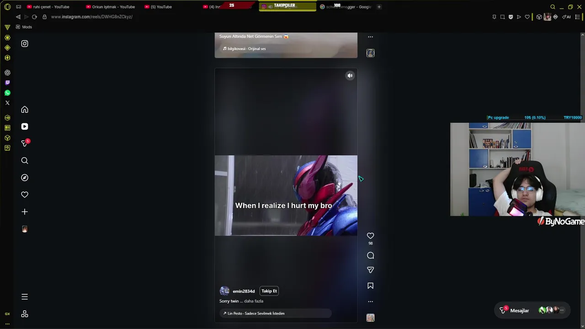Viewport: 585px width, 329px height.
Task: Open Instagram direct messages with red badge
Action: pyautogui.click(x=25, y=143)
